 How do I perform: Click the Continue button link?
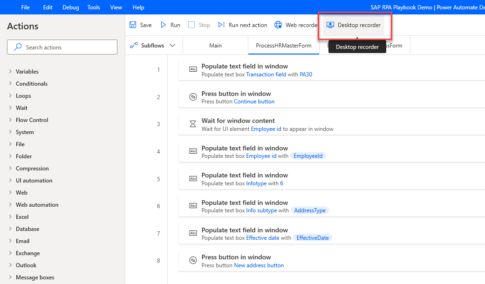point(254,101)
